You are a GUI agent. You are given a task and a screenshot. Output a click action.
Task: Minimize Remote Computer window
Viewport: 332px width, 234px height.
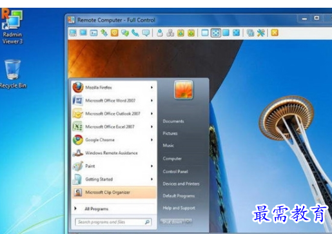click(x=304, y=19)
